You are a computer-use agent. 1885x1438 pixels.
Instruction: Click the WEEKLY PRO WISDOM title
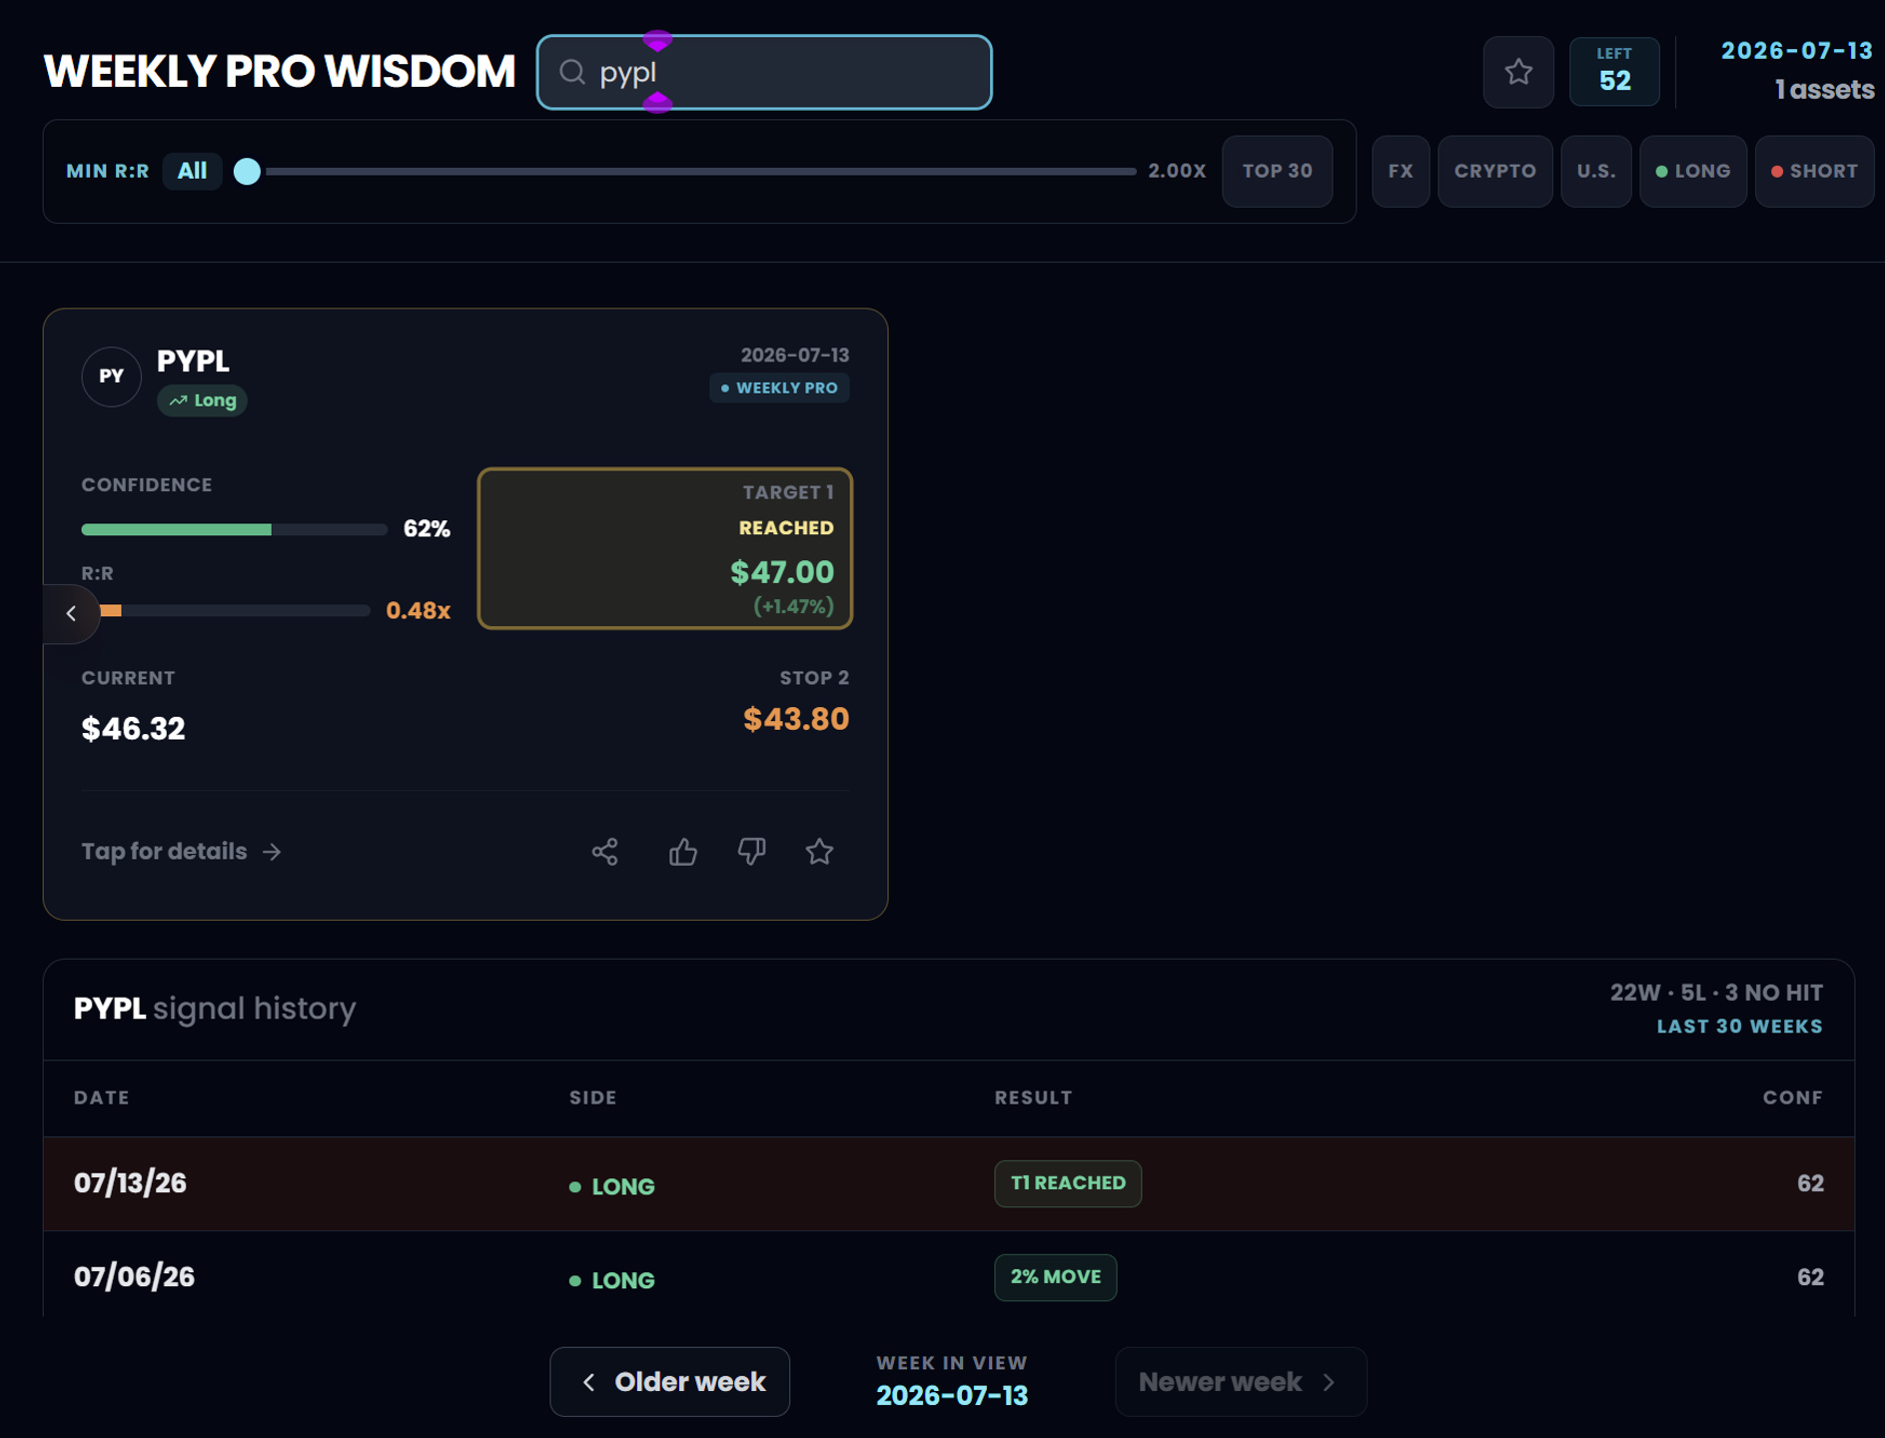click(280, 72)
